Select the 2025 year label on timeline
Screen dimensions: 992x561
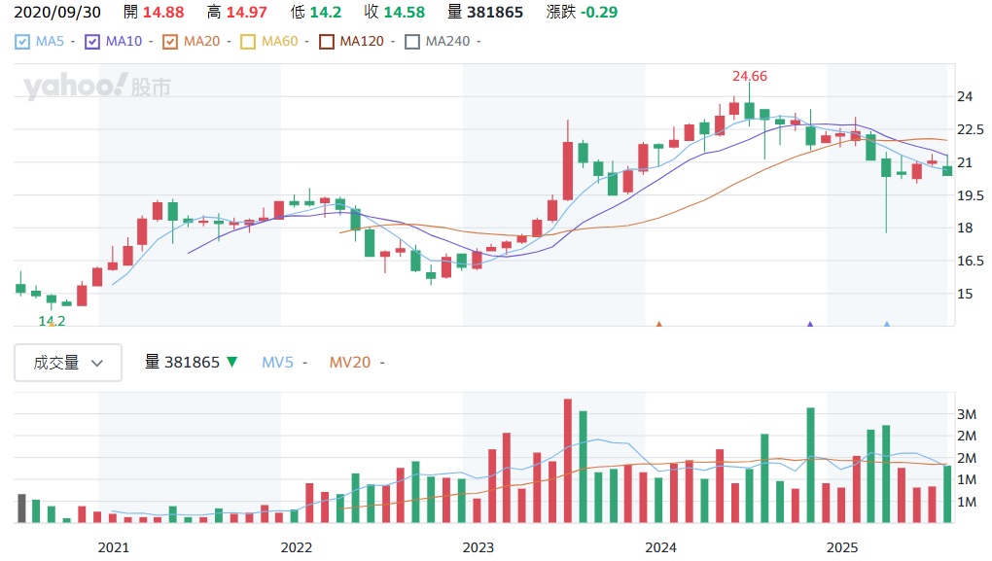tap(842, 547)
